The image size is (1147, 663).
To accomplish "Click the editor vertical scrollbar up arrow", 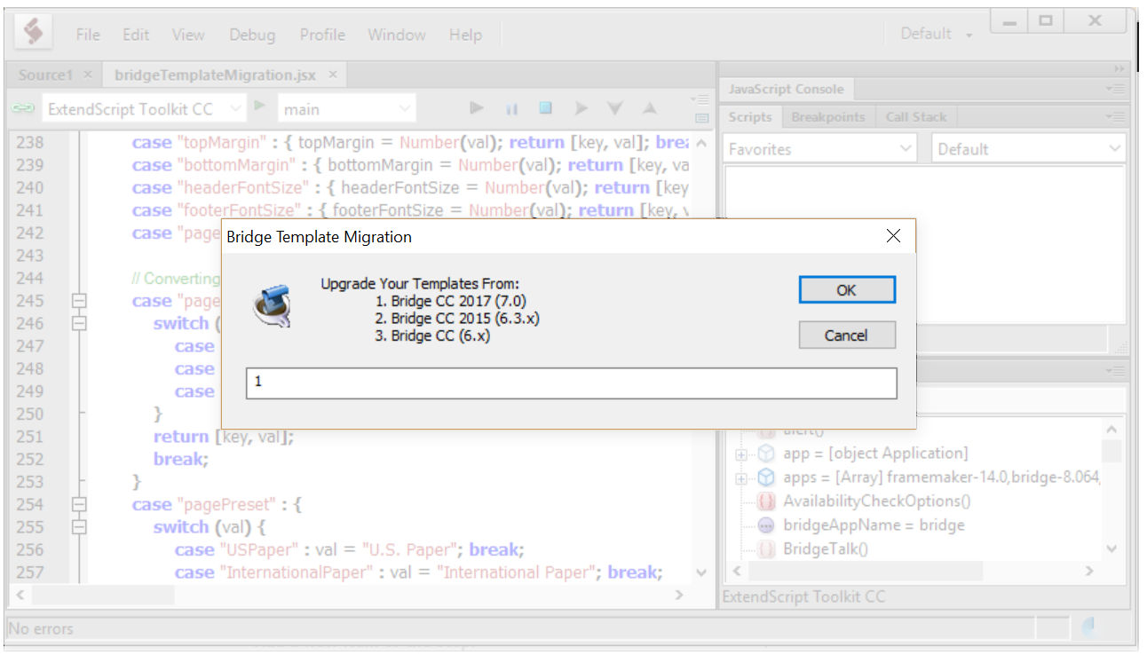I will (702, 143).
